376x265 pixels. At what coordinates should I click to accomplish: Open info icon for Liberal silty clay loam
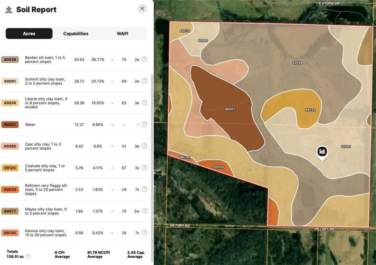(145, 102)
